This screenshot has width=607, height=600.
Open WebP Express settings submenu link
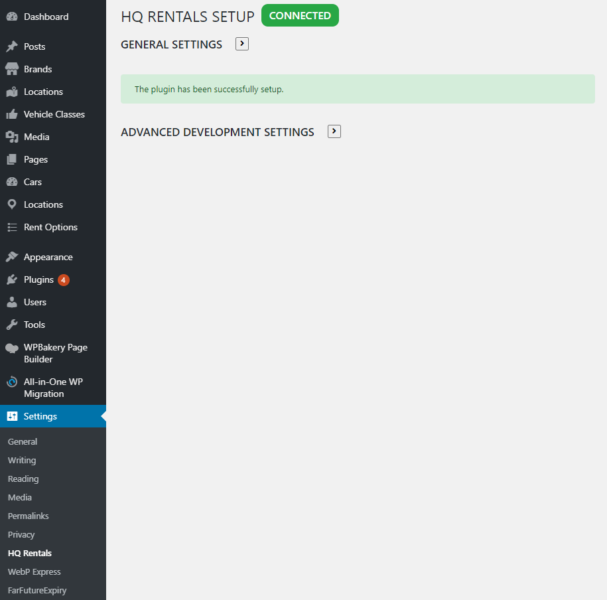coord(34,571)
